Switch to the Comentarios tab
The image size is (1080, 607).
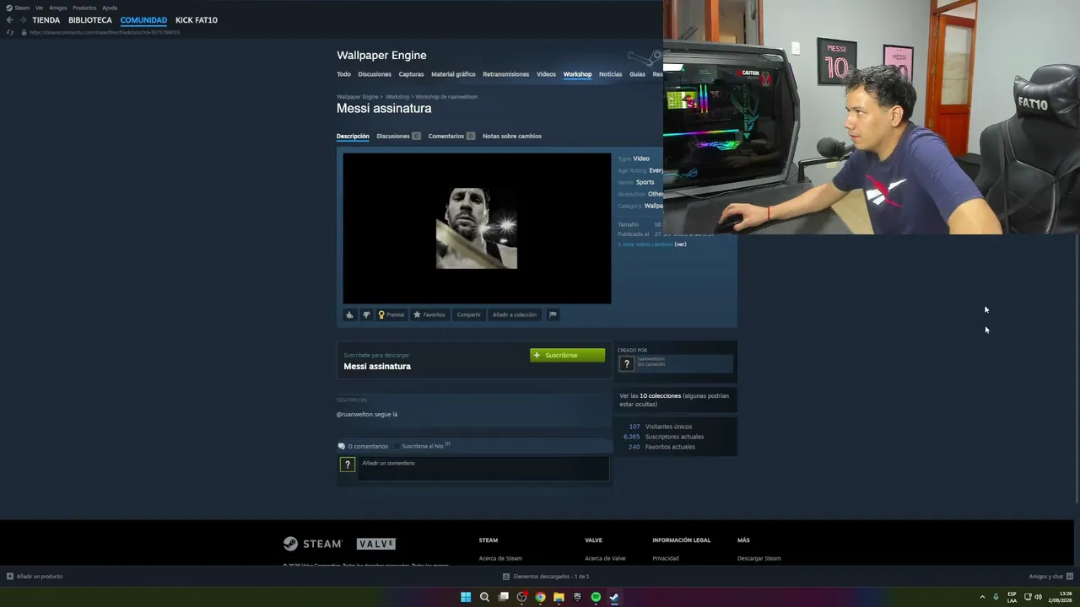click(x=451, y=136)
